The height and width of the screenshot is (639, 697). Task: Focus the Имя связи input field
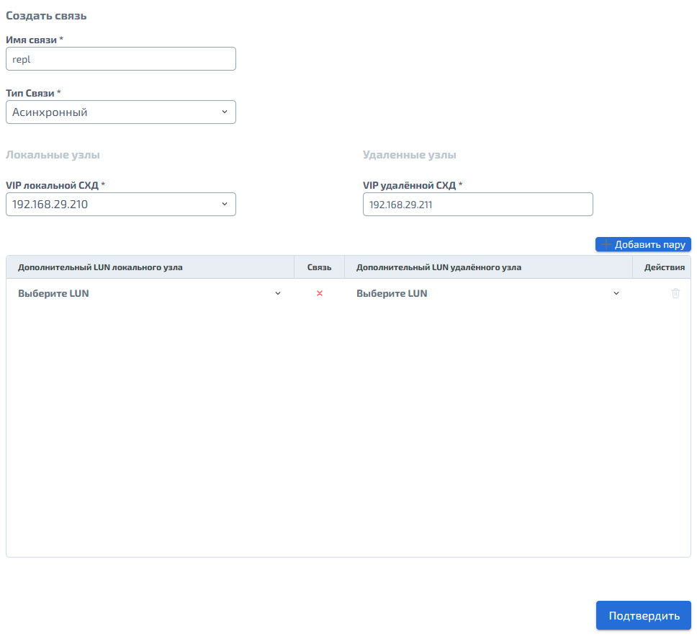(x=120, y=58)
